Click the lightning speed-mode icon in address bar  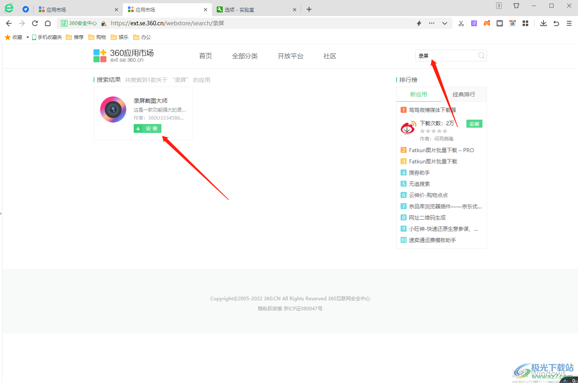(x=419, y=23)
